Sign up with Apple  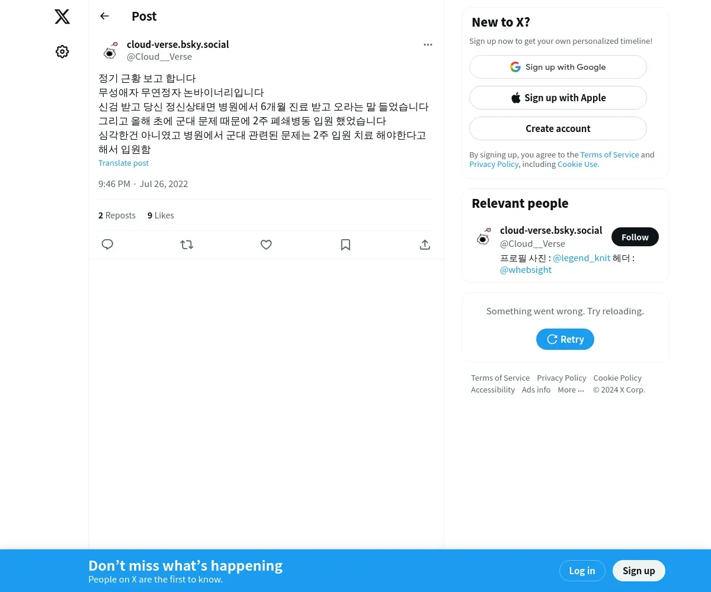[558, 98]
